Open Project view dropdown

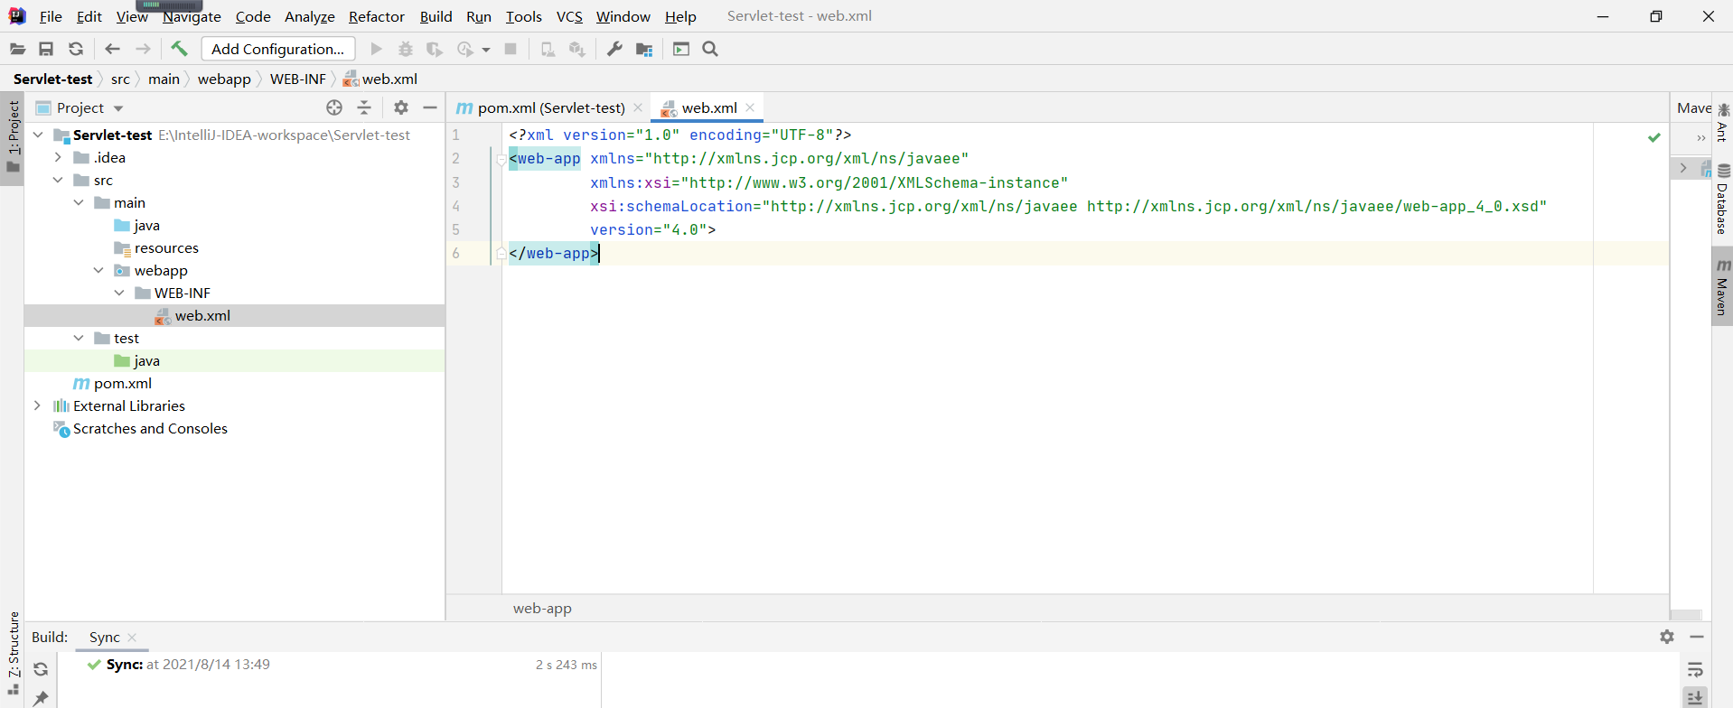[x=118, y=108]
